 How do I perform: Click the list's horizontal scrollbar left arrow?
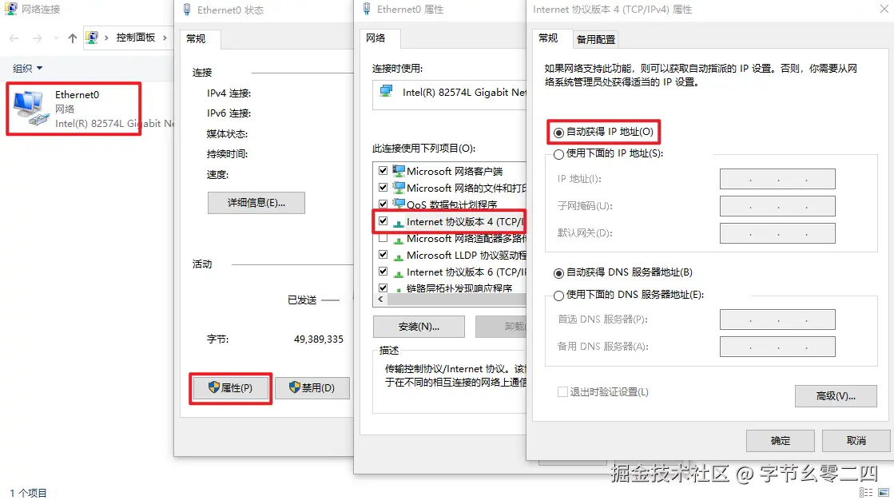(x=380, y=300)
